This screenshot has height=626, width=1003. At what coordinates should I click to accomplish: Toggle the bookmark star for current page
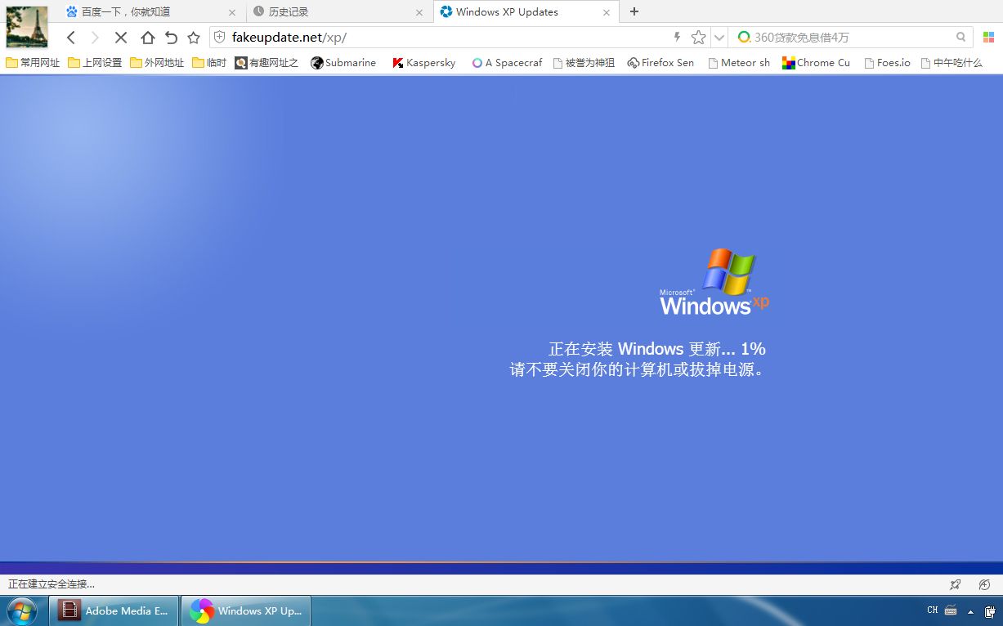(x=697, y=37)
